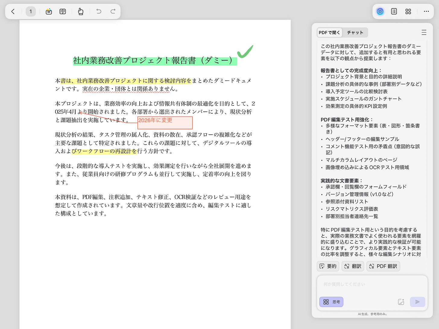This screenshot has width=439, height=329.
Task: Select the 2026年に変更 comment box
Action: (165, 123)
